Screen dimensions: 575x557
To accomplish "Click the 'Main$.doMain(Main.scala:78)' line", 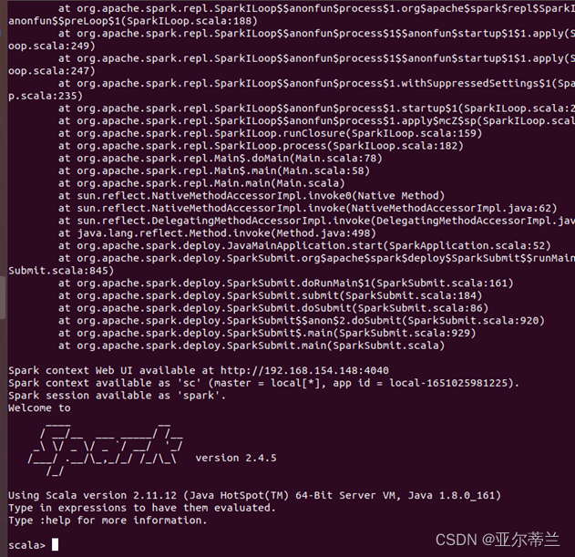I will [x=220, y=158].
